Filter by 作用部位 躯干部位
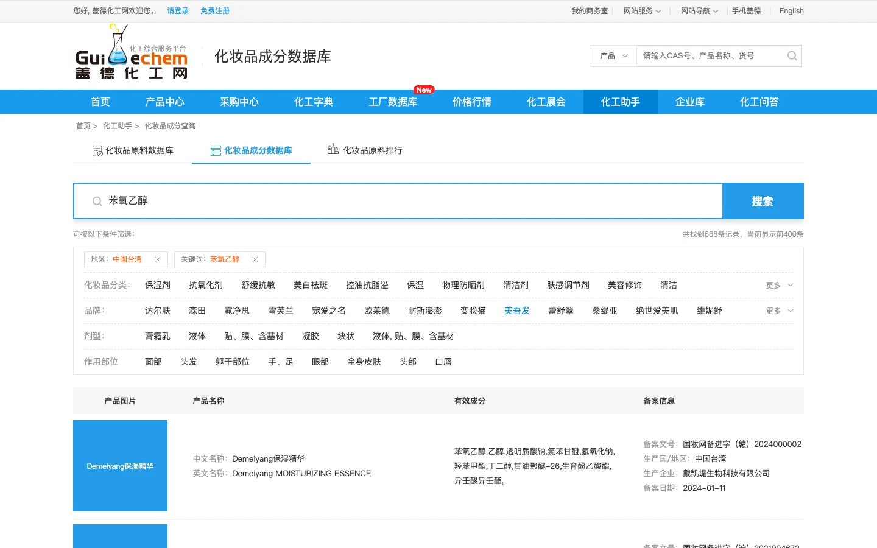Image resolution: width=877 pixels, height=548 pixels. pos(233,362)
